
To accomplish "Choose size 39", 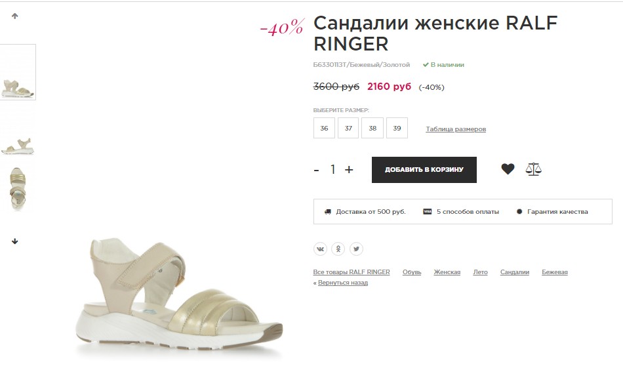I will [397, 128].
